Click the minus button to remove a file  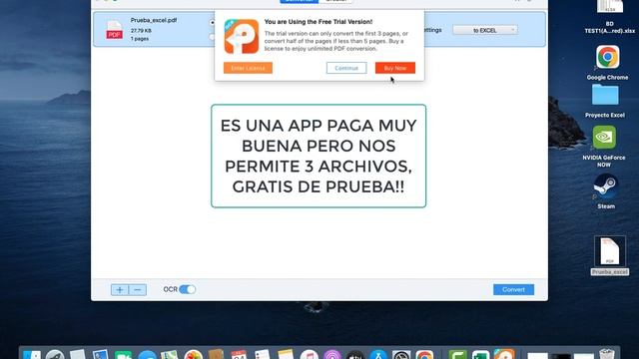(138, 290)
